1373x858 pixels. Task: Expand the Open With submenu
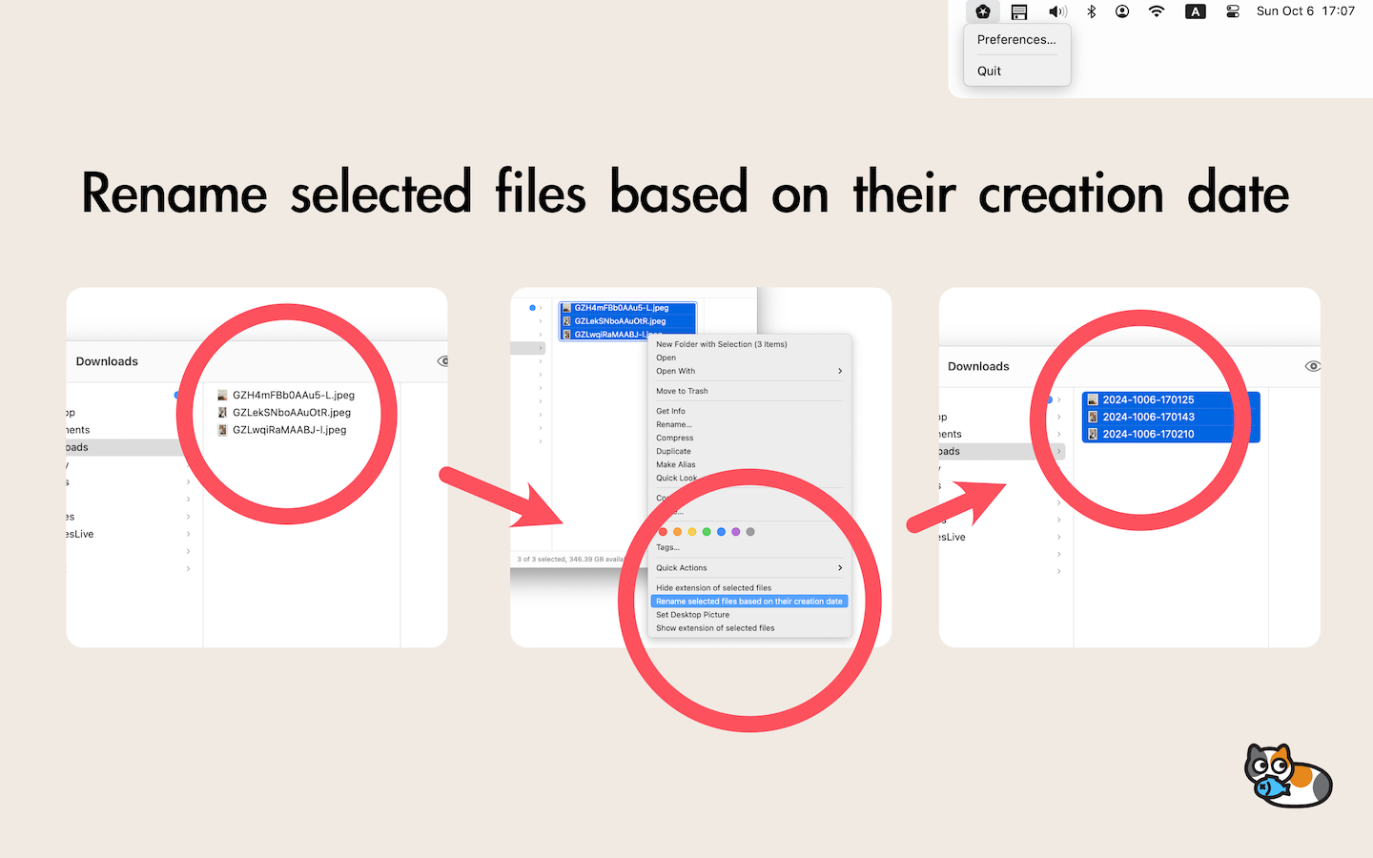point(839,371)
